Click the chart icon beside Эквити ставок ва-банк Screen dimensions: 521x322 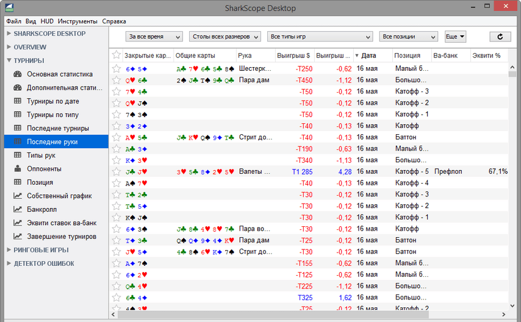click(x=18, y=223)
